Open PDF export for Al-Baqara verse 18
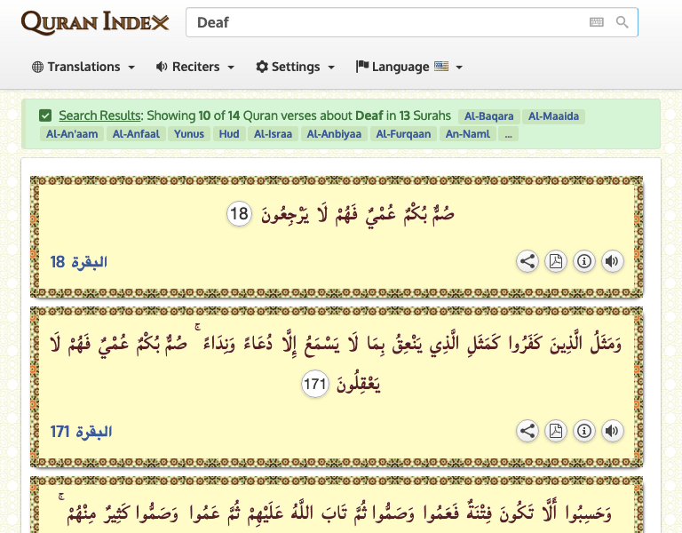Screen dimensions: 682x533 [x=556, y=261]
